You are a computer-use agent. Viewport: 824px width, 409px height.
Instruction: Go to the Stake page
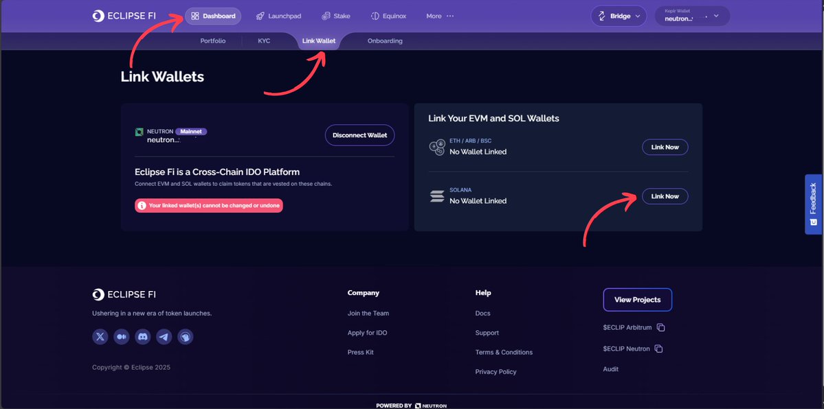click(336, 16)
